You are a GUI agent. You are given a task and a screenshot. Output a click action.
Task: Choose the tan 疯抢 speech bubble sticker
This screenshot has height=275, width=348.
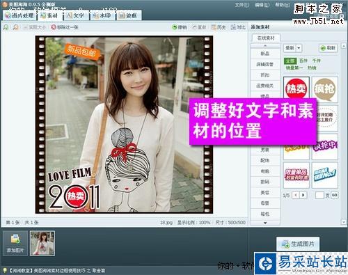pos(324,89)
